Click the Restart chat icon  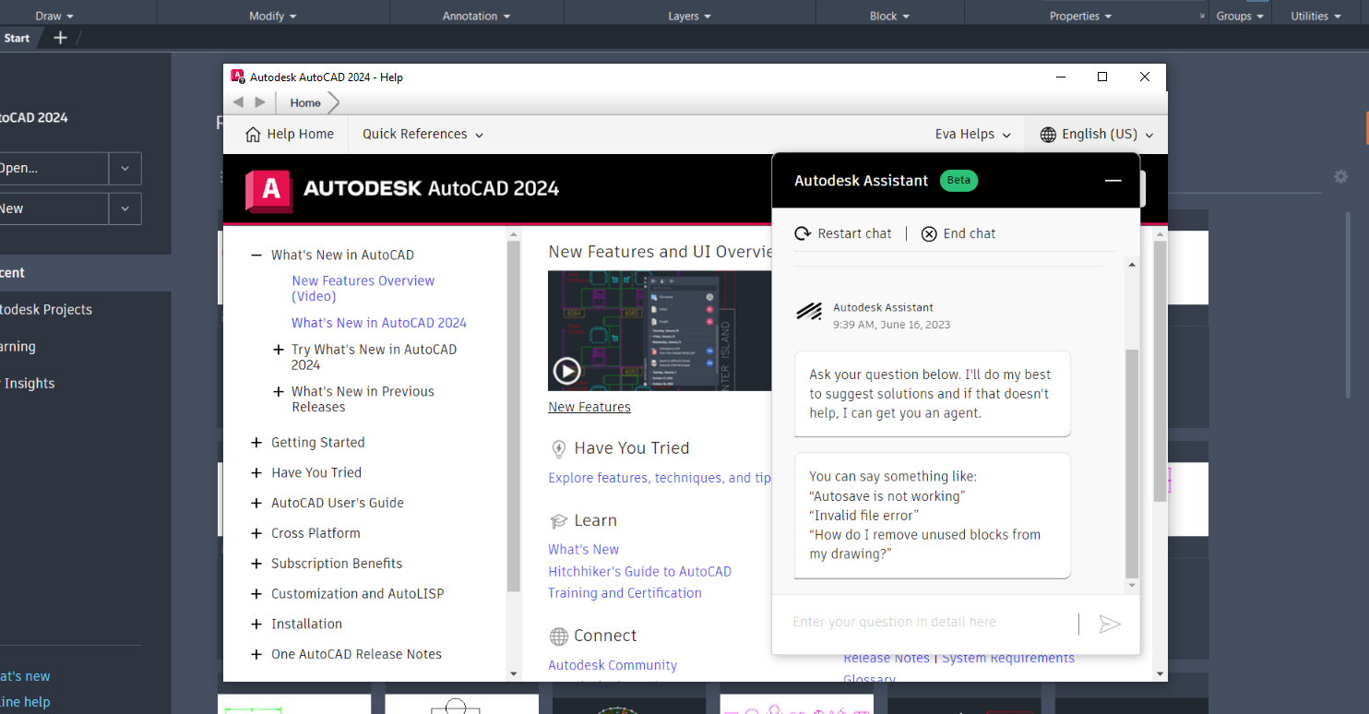804,233
